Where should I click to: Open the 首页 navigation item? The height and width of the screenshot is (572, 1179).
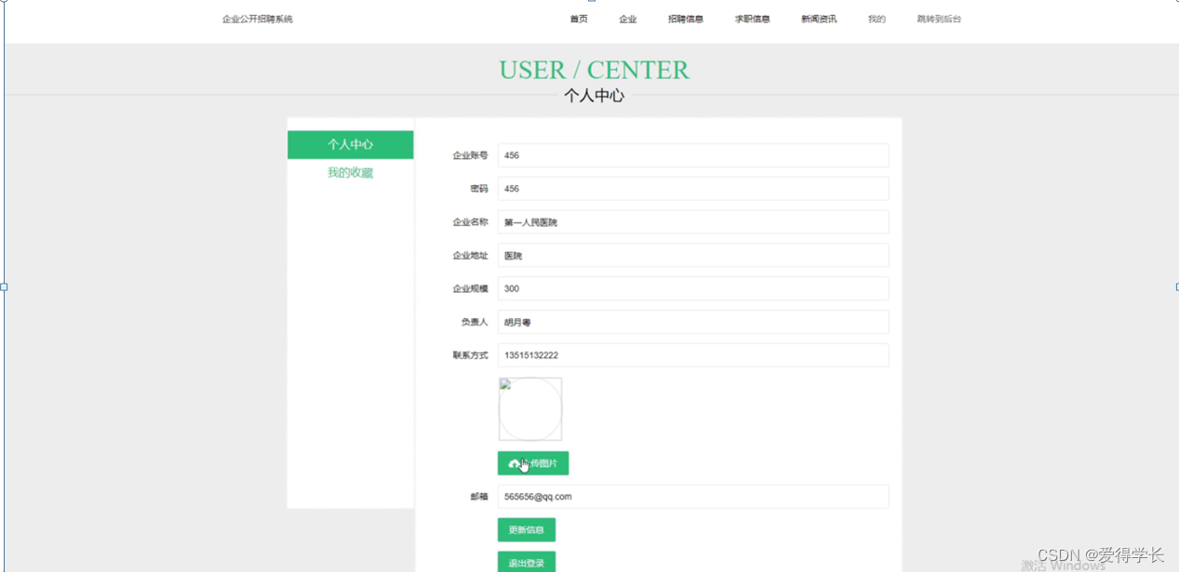coord(579,19)
